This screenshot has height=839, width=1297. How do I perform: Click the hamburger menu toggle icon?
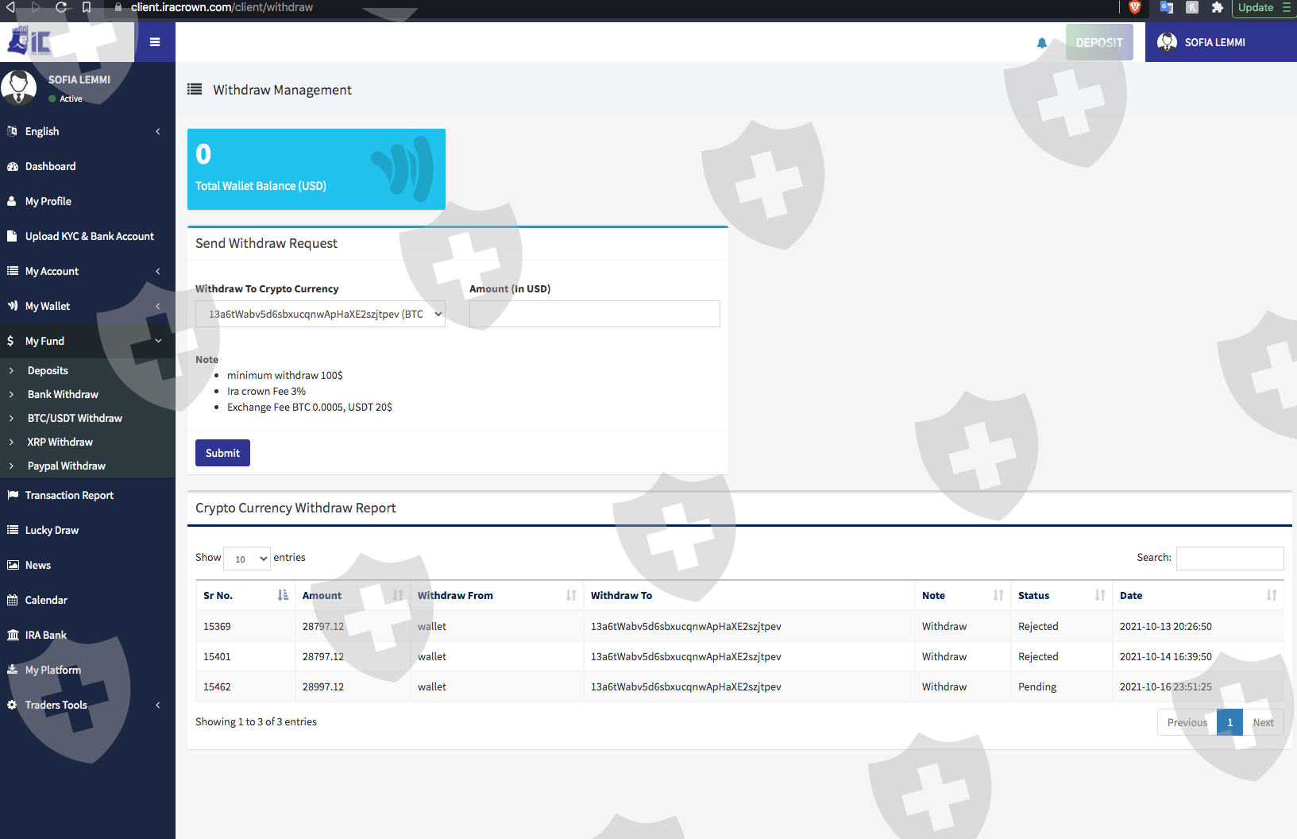tap(155, 42)
